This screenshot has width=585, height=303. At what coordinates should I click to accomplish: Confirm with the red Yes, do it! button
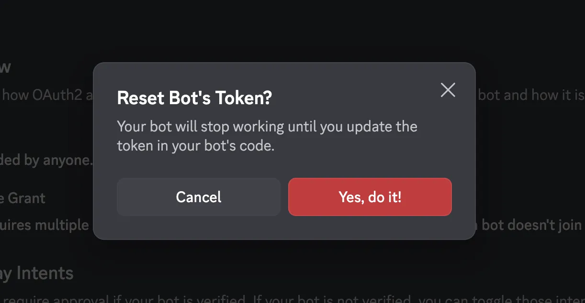pyautogui.click(x=370, y=197)
